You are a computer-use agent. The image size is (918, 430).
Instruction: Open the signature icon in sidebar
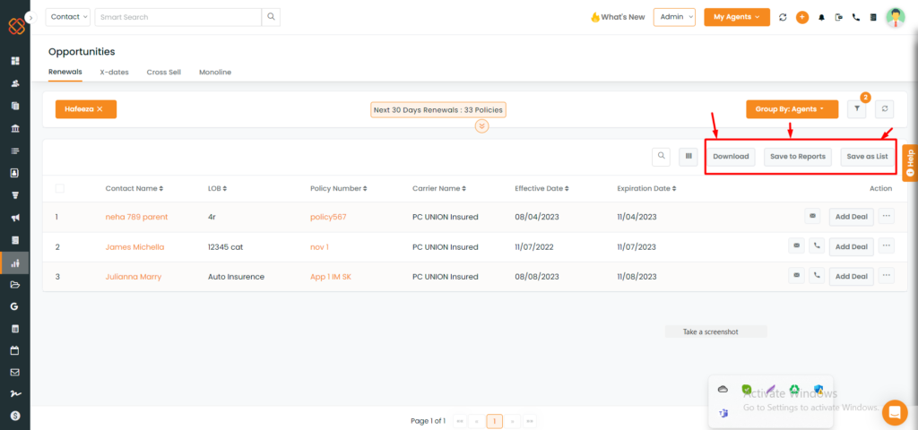(x=15, y=394)
